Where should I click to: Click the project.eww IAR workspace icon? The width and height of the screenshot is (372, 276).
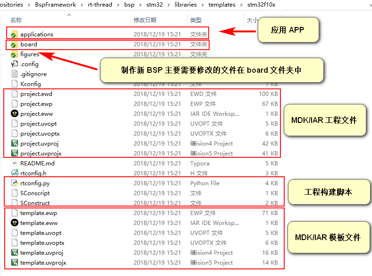click(x=14, y=114)
